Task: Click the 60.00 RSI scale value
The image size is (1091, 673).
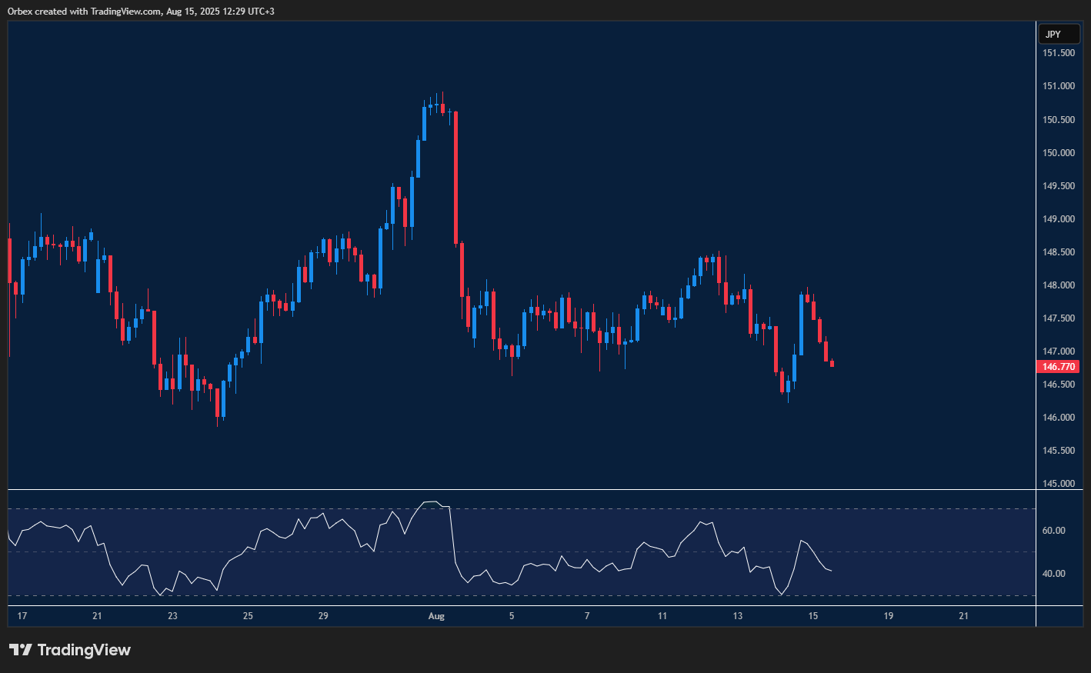Action: tap(1055, 530)
